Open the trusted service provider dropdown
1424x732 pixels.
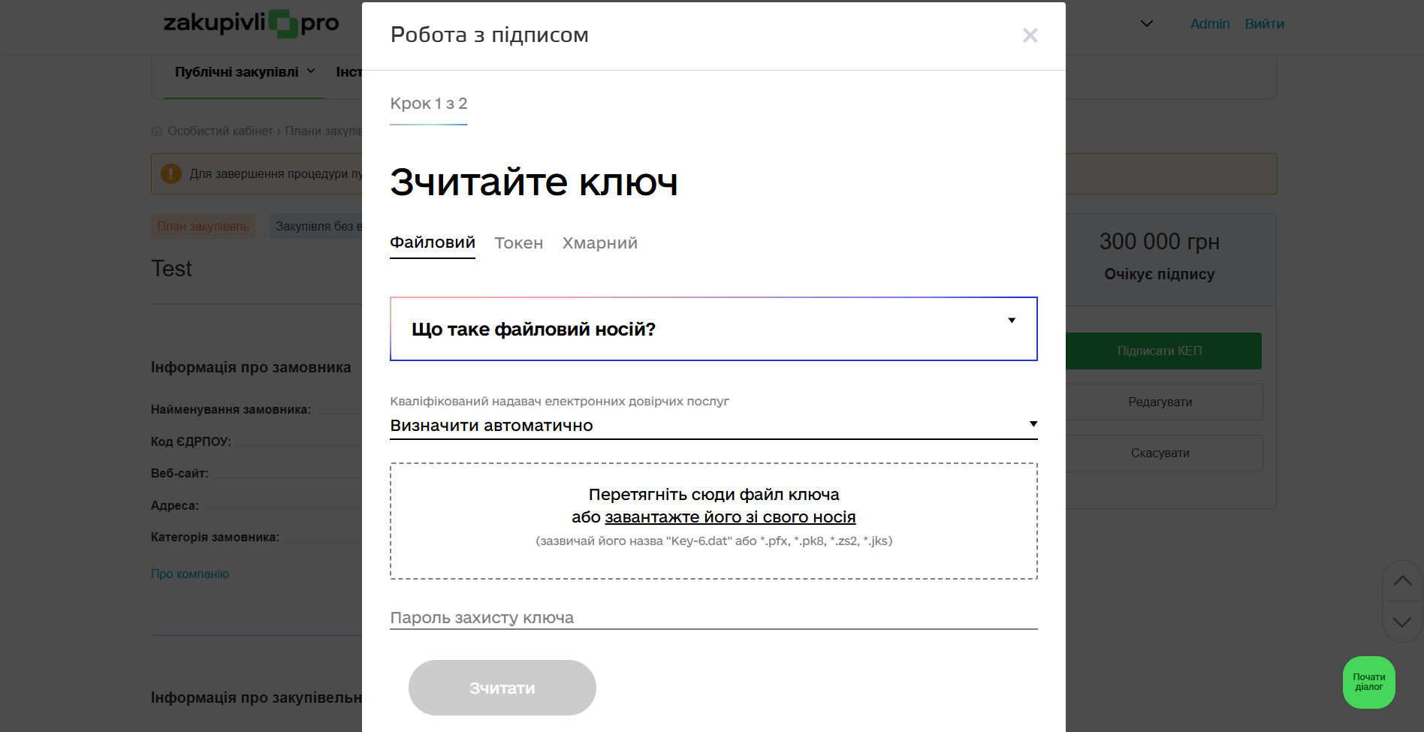[713, 426]
